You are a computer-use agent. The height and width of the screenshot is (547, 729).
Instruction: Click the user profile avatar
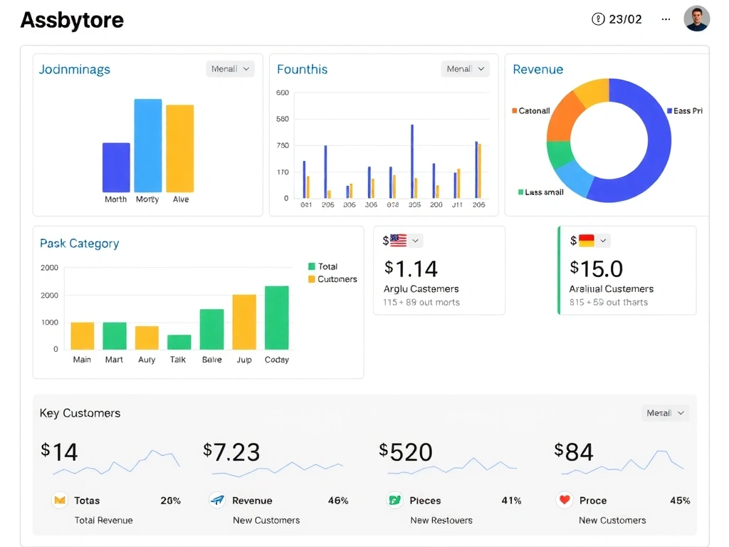pos(696,19)
